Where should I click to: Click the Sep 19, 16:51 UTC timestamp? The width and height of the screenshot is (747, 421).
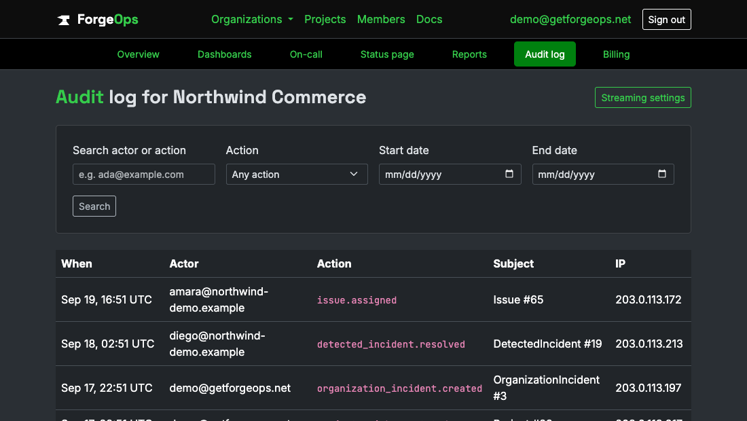coord(107,299)
